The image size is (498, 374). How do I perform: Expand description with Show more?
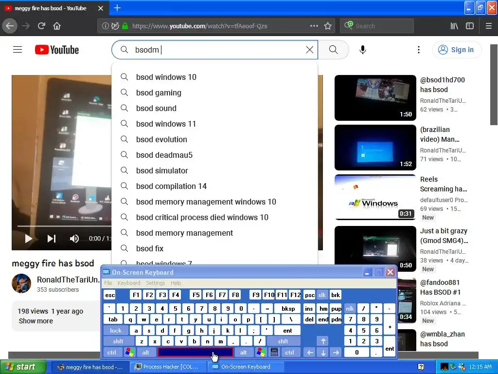pos(36,321)
